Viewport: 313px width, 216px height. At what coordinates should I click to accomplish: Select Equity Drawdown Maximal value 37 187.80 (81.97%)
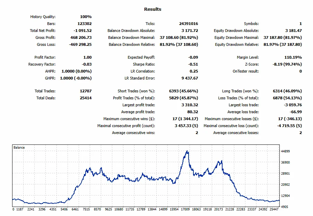[282, 38]
